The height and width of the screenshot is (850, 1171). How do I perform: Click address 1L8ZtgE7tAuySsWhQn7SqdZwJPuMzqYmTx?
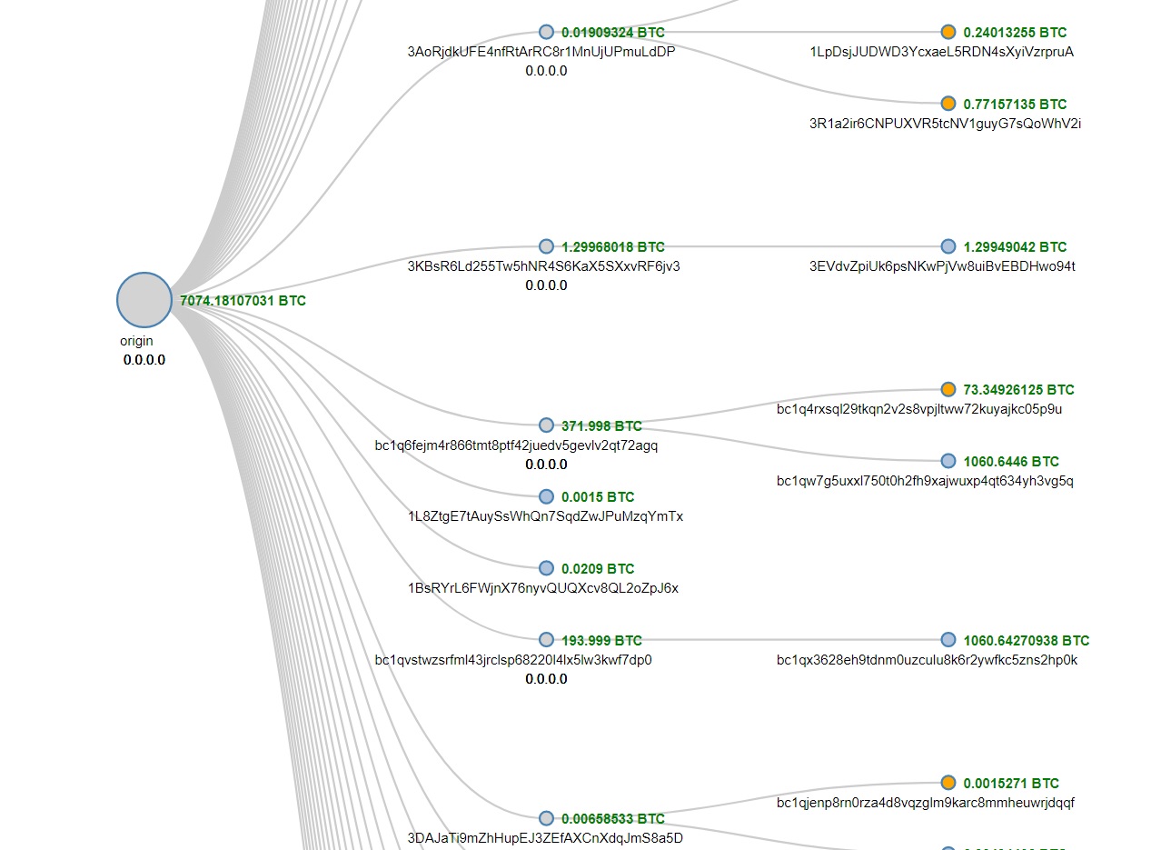tap(546, 516)
